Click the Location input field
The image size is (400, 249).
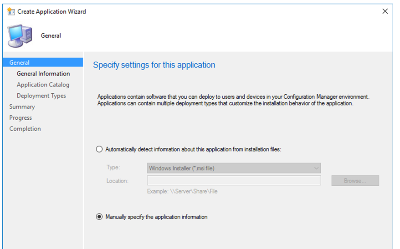pyautogui.click(x=234, y=180)
